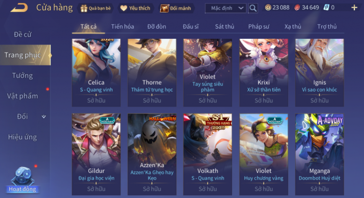Click the back arrow icon
This screenshot has height=198, width=364.
tap(19, 8)
